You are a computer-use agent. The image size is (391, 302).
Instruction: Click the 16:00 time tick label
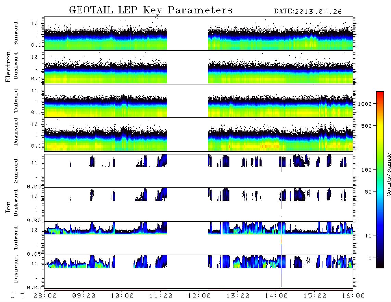click(353, 296)
